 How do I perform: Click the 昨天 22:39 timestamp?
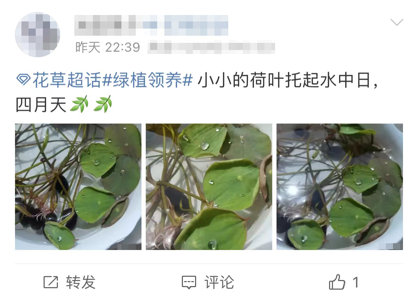pos(108,47)
